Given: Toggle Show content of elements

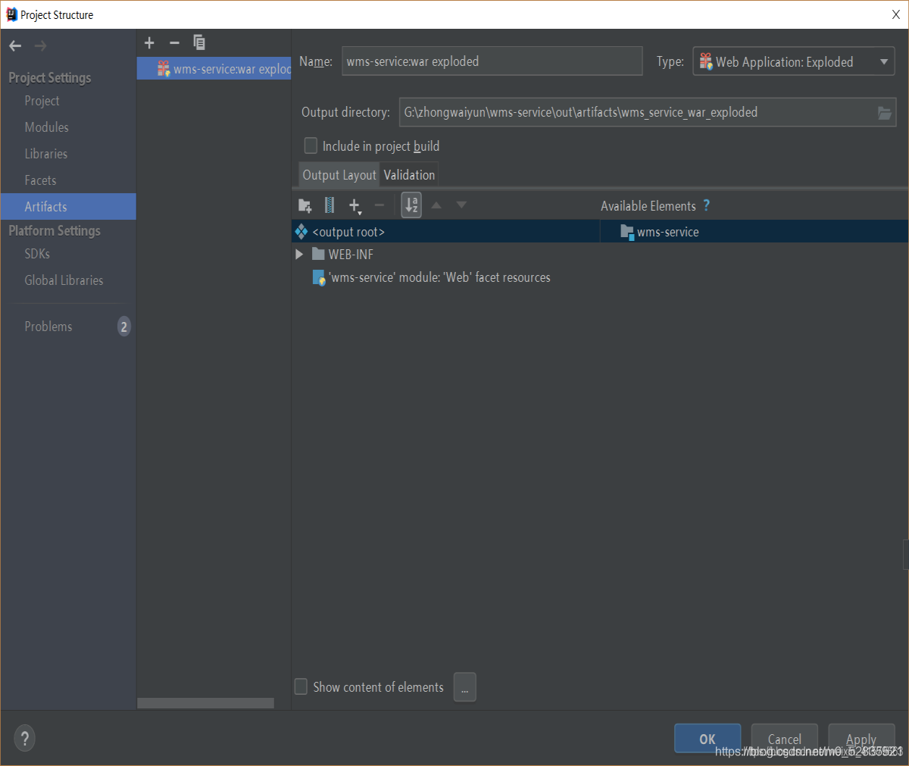Looking at the screenshot, I should (301, 686).
